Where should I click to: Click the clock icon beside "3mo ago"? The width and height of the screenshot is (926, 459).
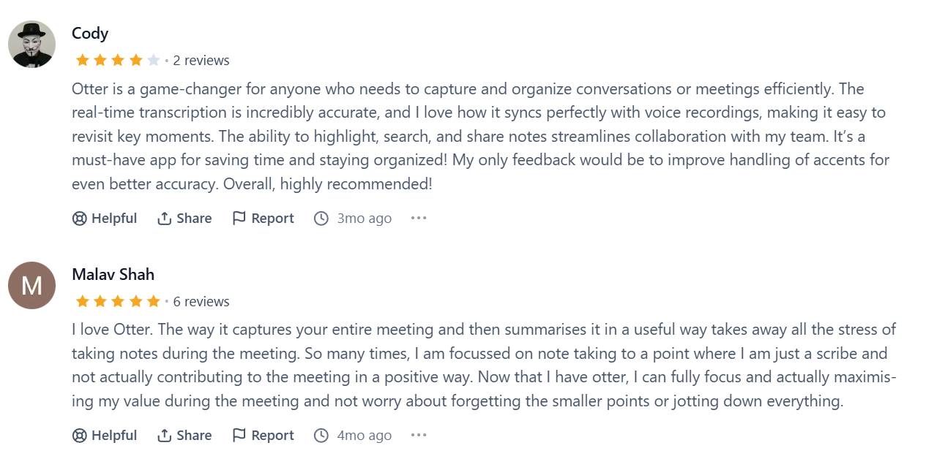pos(321,219)
